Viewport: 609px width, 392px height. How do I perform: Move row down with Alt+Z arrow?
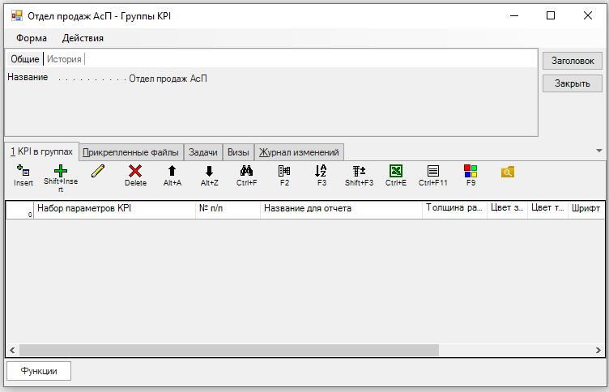[x=209, y=171]
